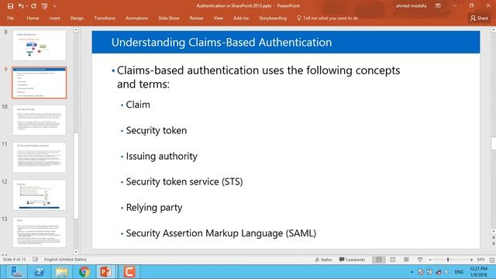Select slide 8 thumbnail
496x279 pixels.
point(40,45)
